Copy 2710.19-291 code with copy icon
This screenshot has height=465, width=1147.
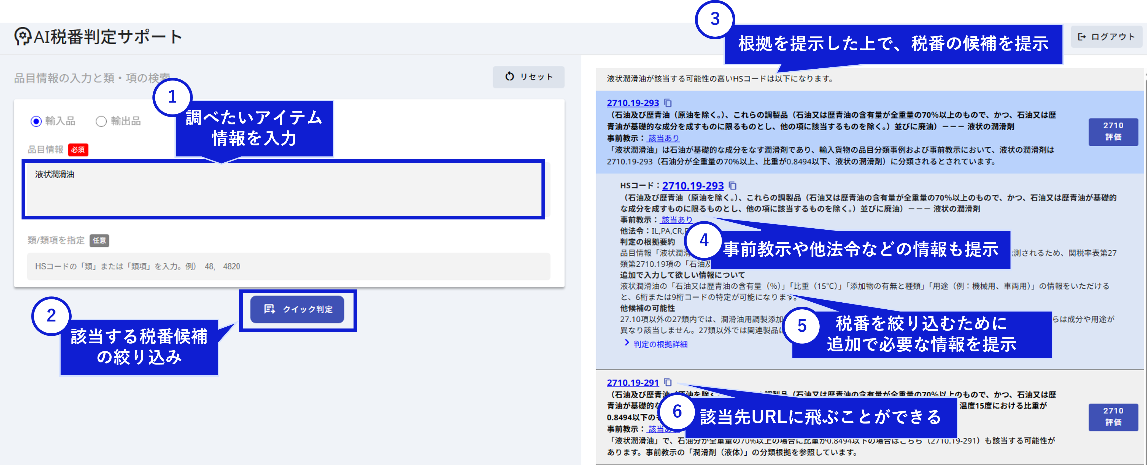pos(668,382)
